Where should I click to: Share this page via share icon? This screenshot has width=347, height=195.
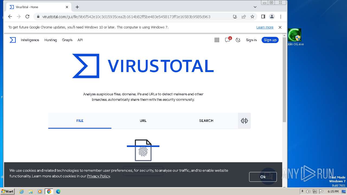(x=244, y=17)
